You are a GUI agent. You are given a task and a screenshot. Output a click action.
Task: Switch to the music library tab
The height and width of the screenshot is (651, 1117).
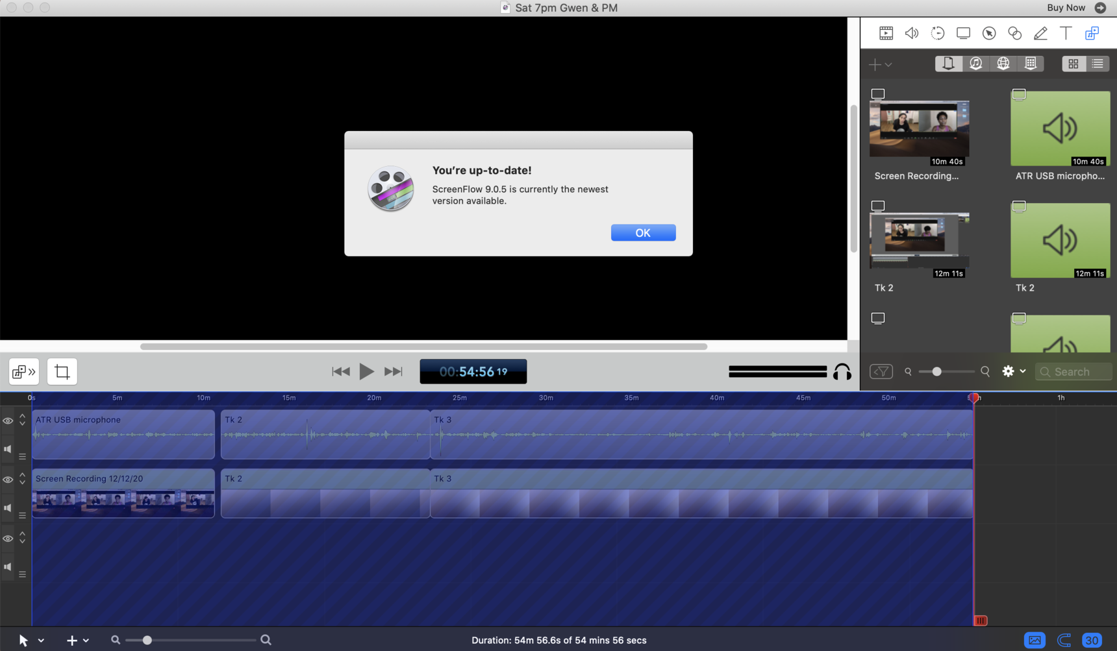pyautogui.click(x=976, y=64)
